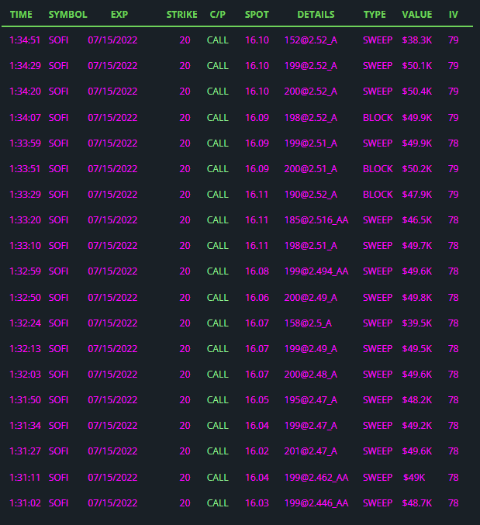Click the 200@2.49_A details cell
Image resolution: width=480 pixels, height=525 pixels.
pyautogui.click(x=311, y=298)
